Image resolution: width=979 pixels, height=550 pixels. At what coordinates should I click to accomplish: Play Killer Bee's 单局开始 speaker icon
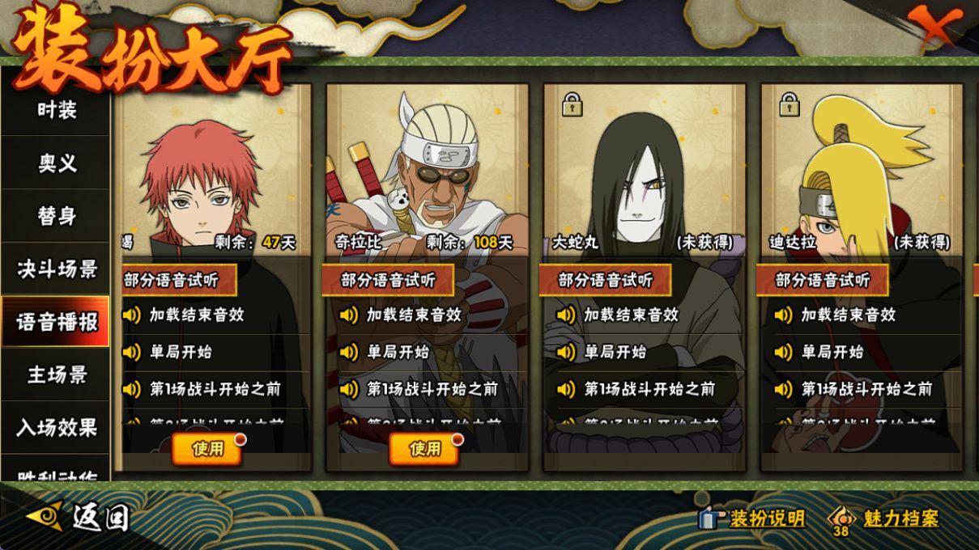pyautogui.click(x=349, y=352)
